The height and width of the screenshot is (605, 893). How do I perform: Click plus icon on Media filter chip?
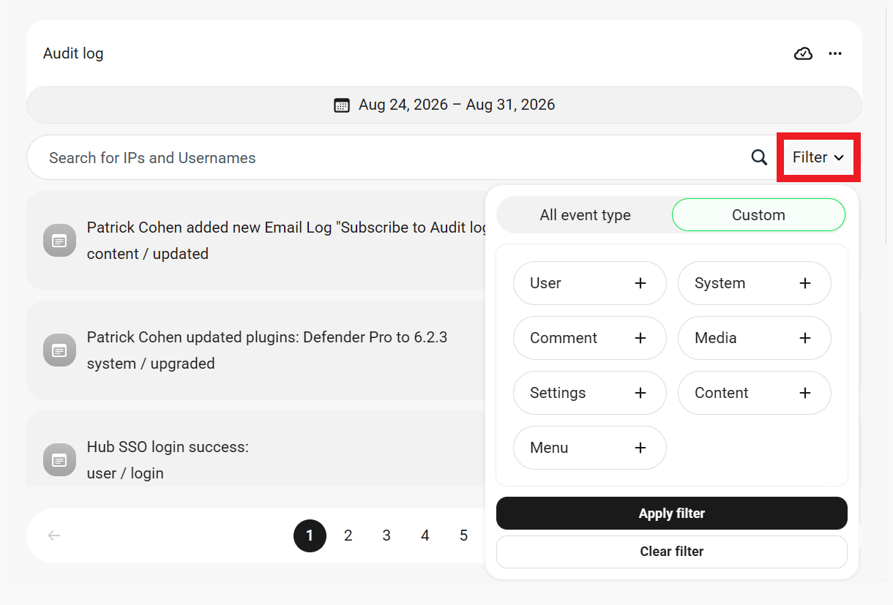pyautogui.click(x=805, y=338)
